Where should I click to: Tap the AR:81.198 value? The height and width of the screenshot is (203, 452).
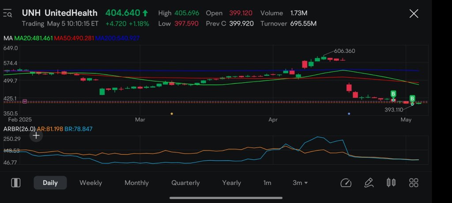(x=49, y=129)
